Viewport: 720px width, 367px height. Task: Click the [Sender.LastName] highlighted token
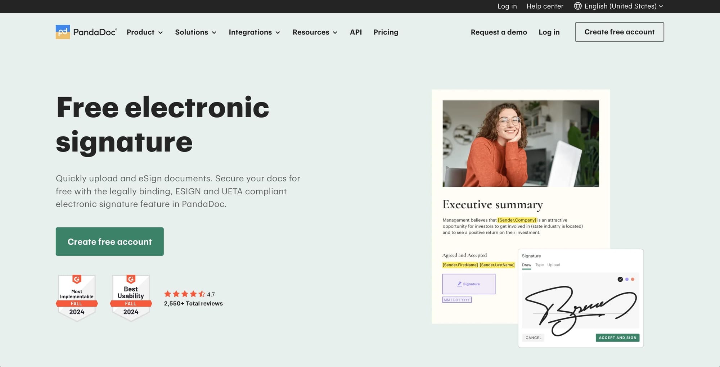click(497, 265)
